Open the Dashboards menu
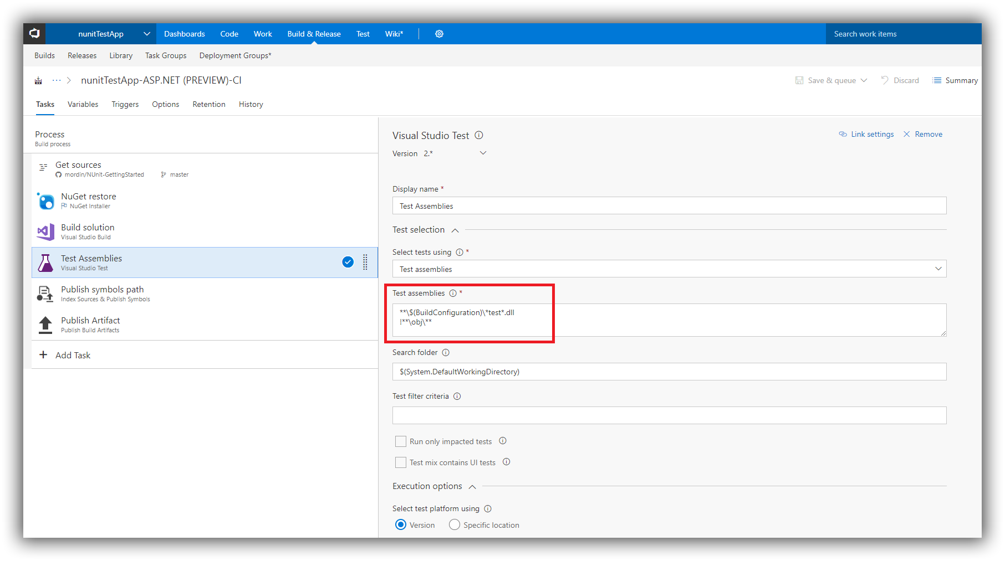Image resolution: width=1005 pixels, height=561 pixels. [185, 34]
